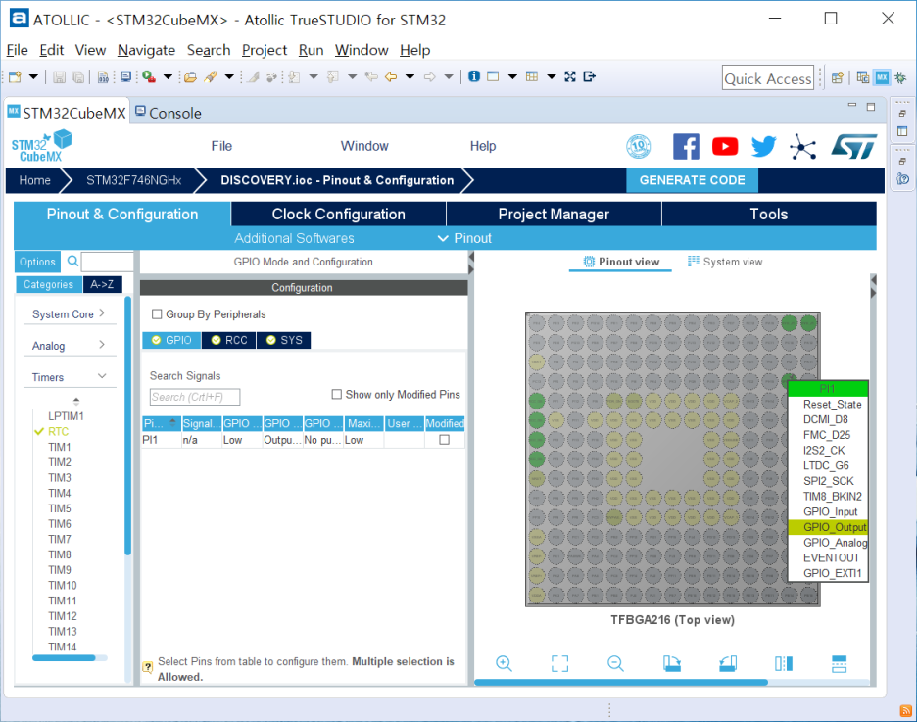Switch to System view

pyautogui.click(x=725, y=262)
